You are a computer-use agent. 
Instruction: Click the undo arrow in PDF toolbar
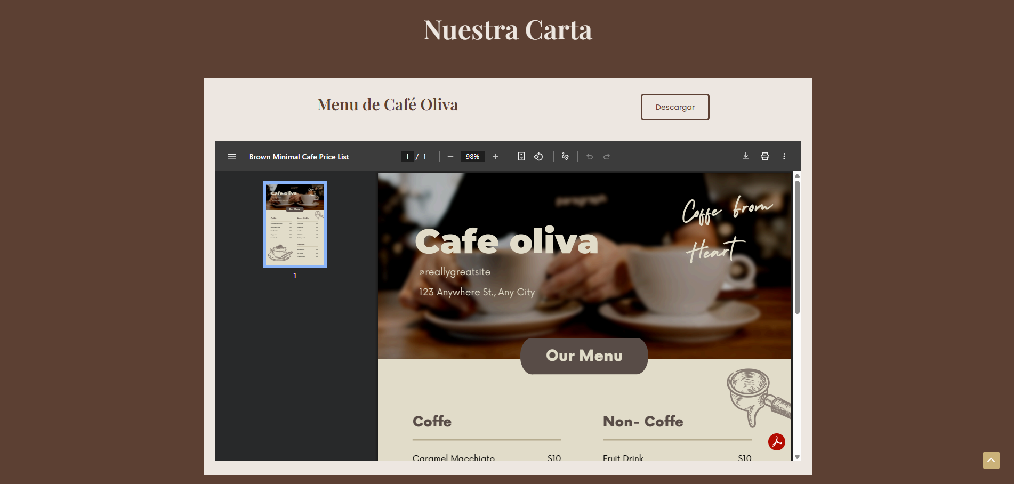click(x=590, y=156)
